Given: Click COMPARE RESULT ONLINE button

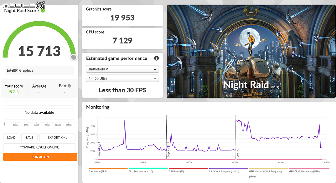Looking at the screenshot, I should [39, 147].
